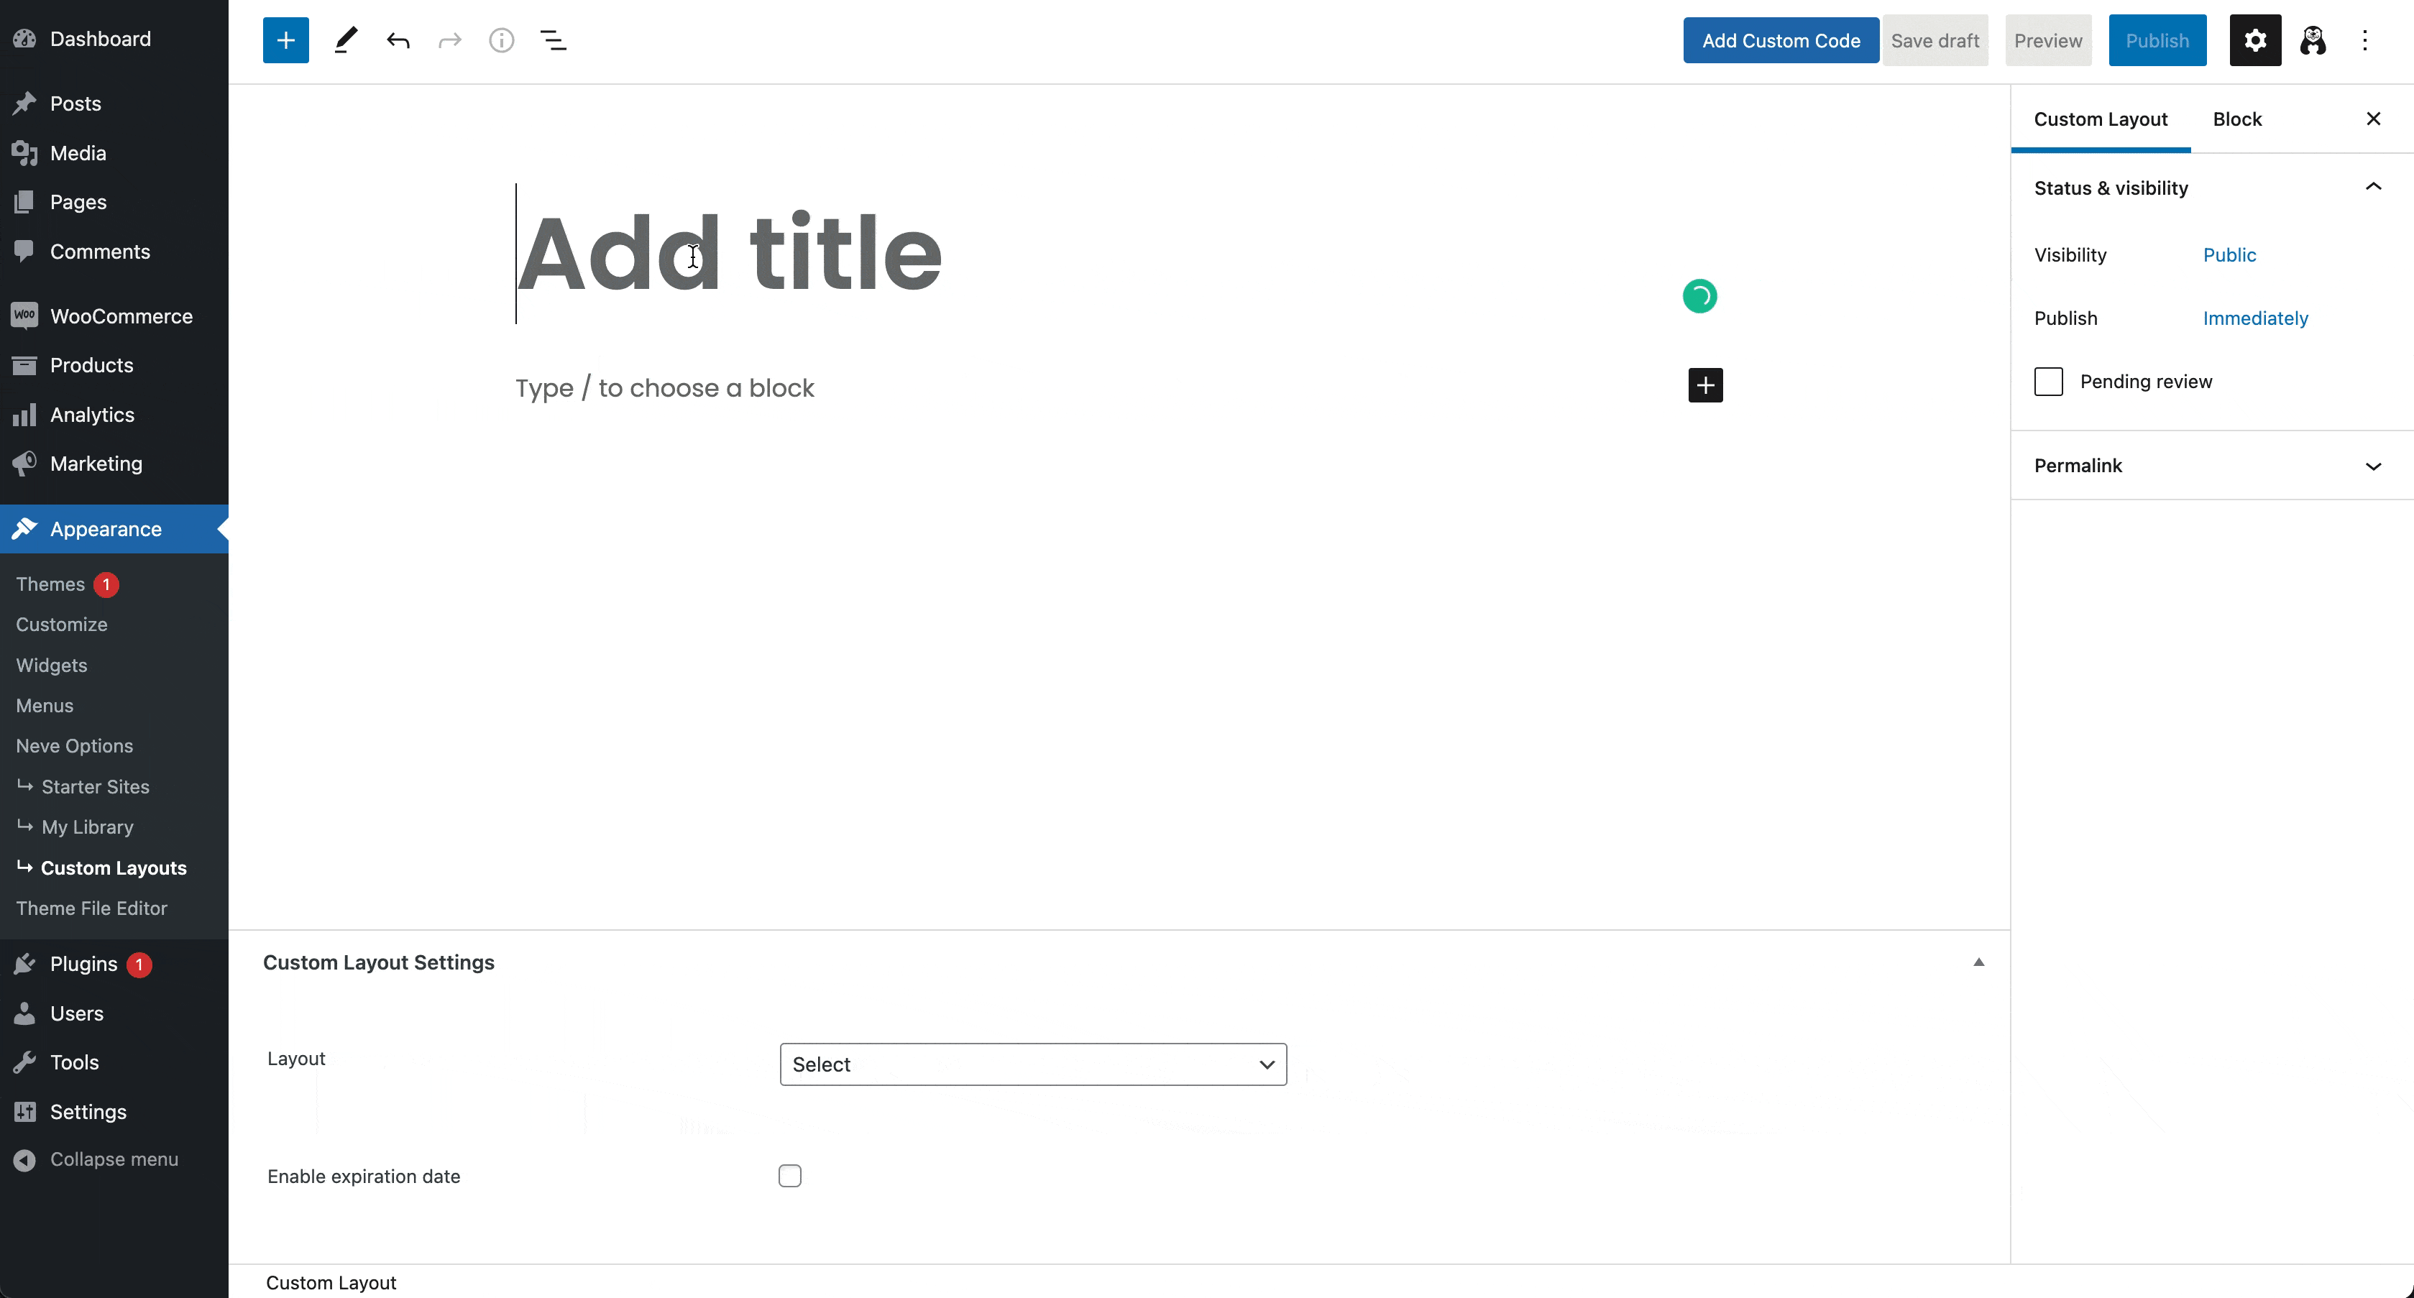2414x1298 pixels.
Task: Click the Add new block (+) icon in toolbar
Action: (286, 40)
